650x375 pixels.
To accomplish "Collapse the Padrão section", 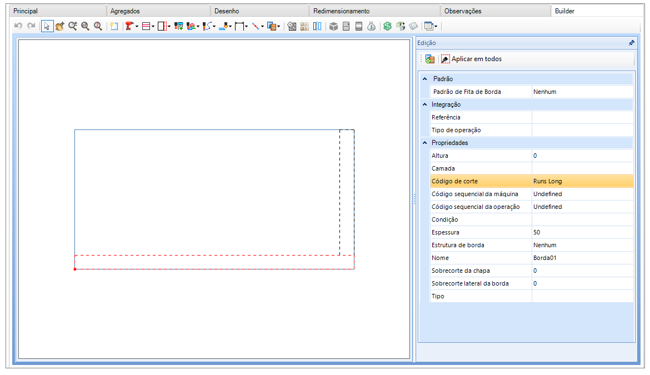I will 424,79.
